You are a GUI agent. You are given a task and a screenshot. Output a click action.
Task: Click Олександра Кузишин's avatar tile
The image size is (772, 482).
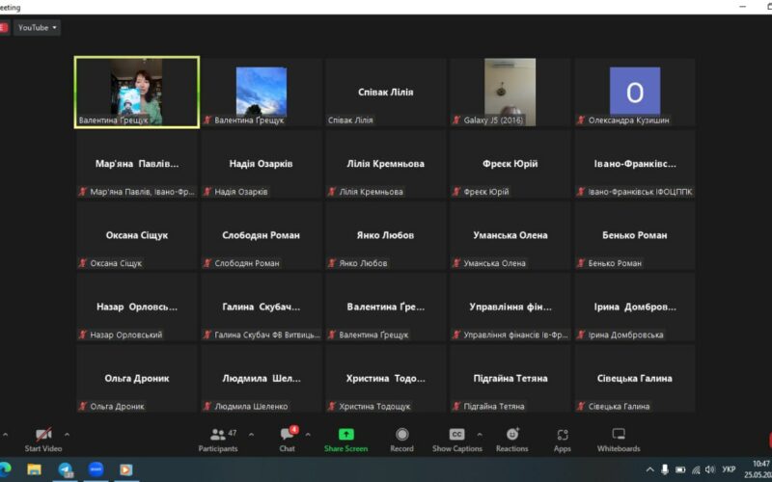tap(634, 92)
